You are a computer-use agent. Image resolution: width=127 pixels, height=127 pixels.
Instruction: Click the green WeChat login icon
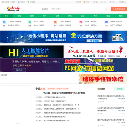click(x=28, y=2)
